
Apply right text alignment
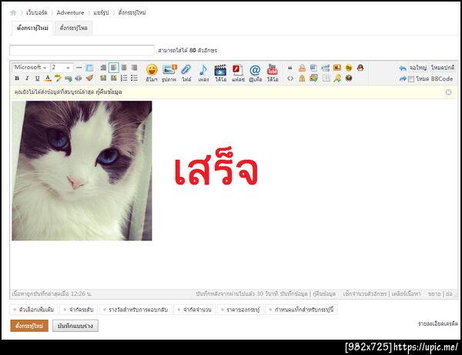134,68
